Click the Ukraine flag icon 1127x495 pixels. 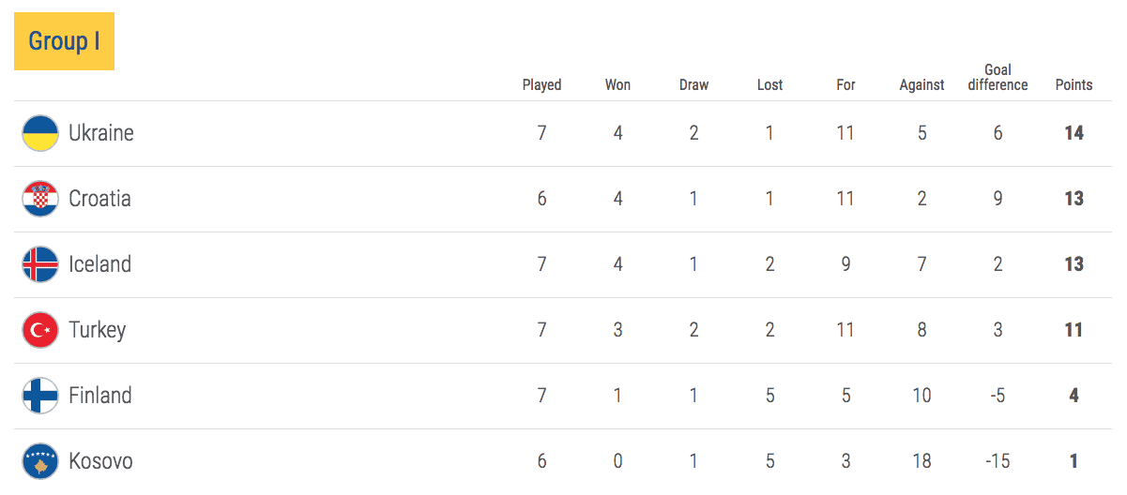coord(40,133)
